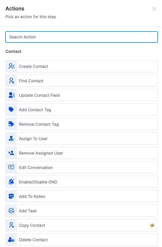This screenshot has width=162, height=247.
Task: Select the Create Contact action
Action: pos(82,66)
